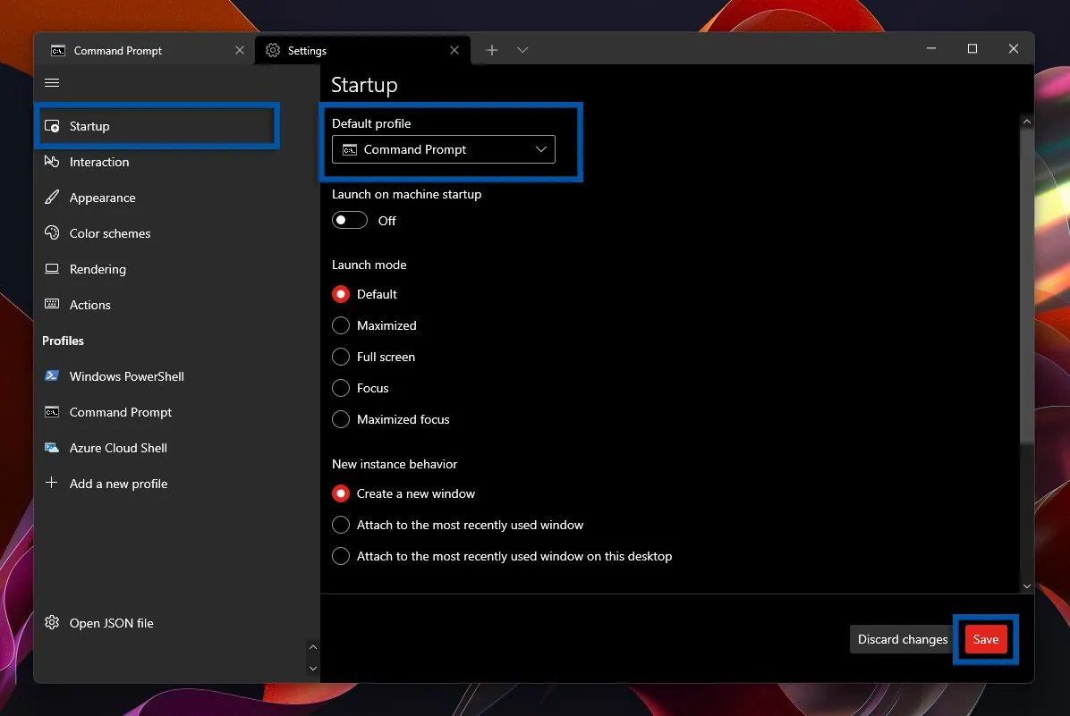The height and width of the screenshot is (716, 1070).
Task: Click Discard changes
Action: tap(901, 639)
